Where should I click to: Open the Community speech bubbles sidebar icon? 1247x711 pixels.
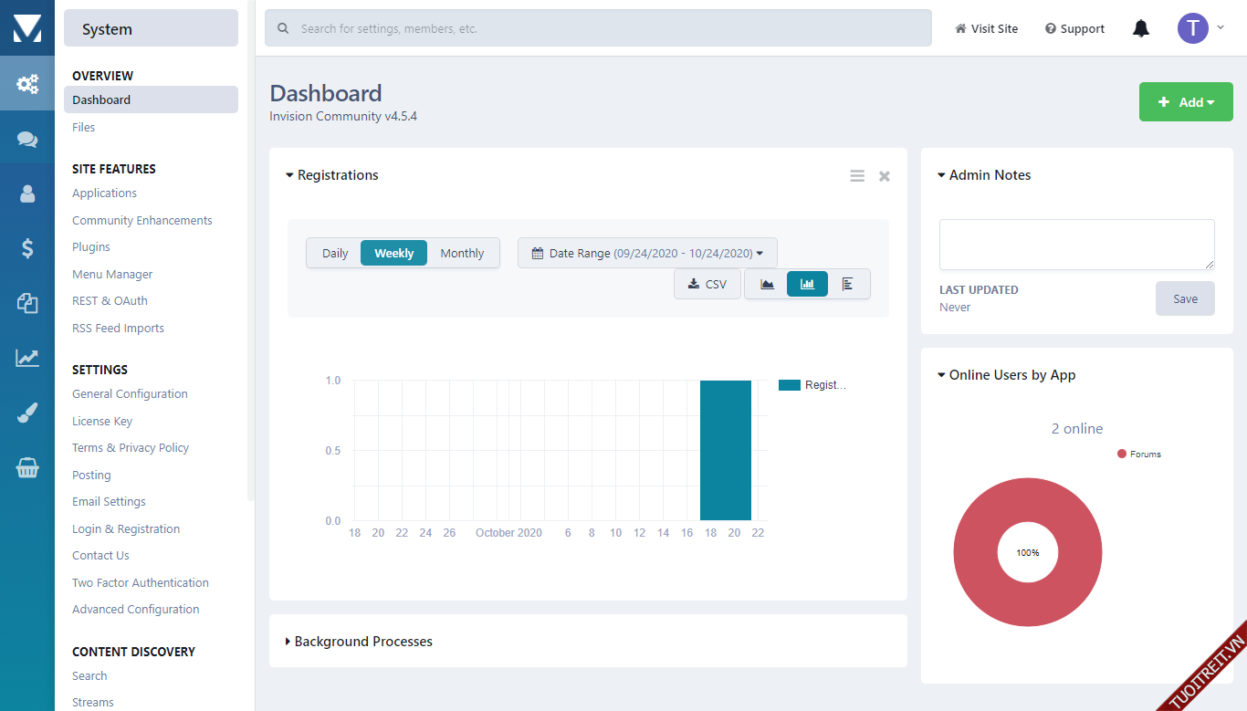[27, 139]
